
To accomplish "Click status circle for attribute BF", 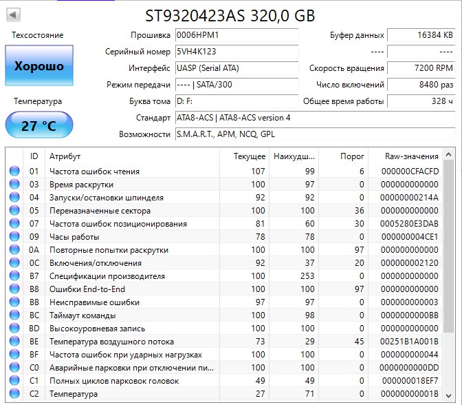I will click(14, 354).
